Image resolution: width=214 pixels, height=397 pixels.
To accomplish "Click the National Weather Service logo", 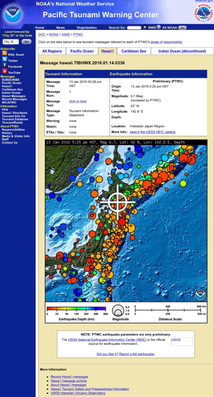I will (x=203, y=13).
